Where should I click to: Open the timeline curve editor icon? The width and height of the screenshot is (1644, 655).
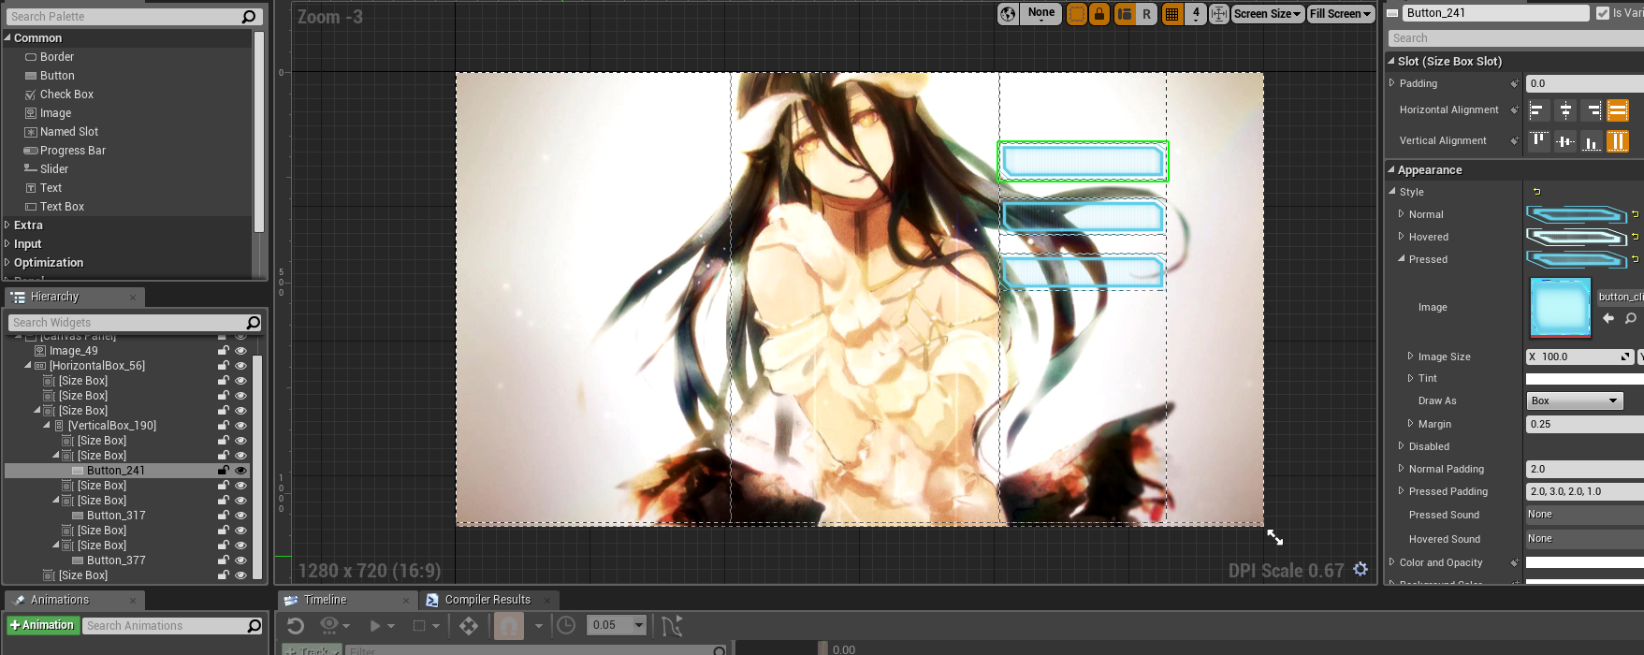[x=672, y=625]
